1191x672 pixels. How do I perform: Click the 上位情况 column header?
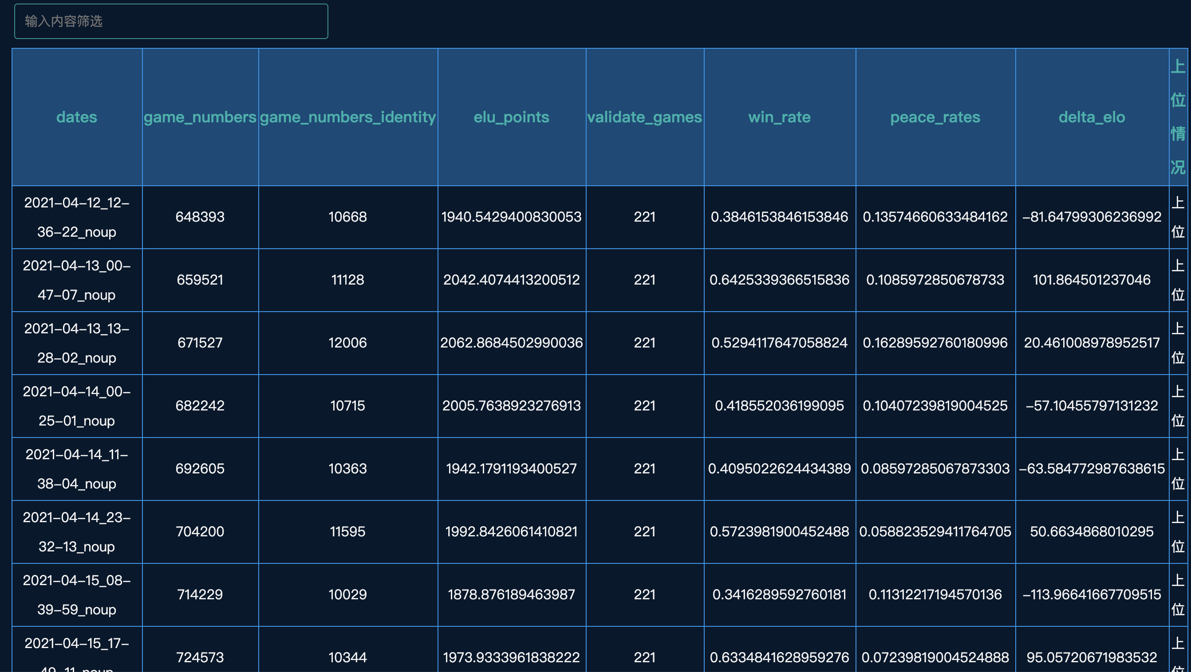(1178, 117)
